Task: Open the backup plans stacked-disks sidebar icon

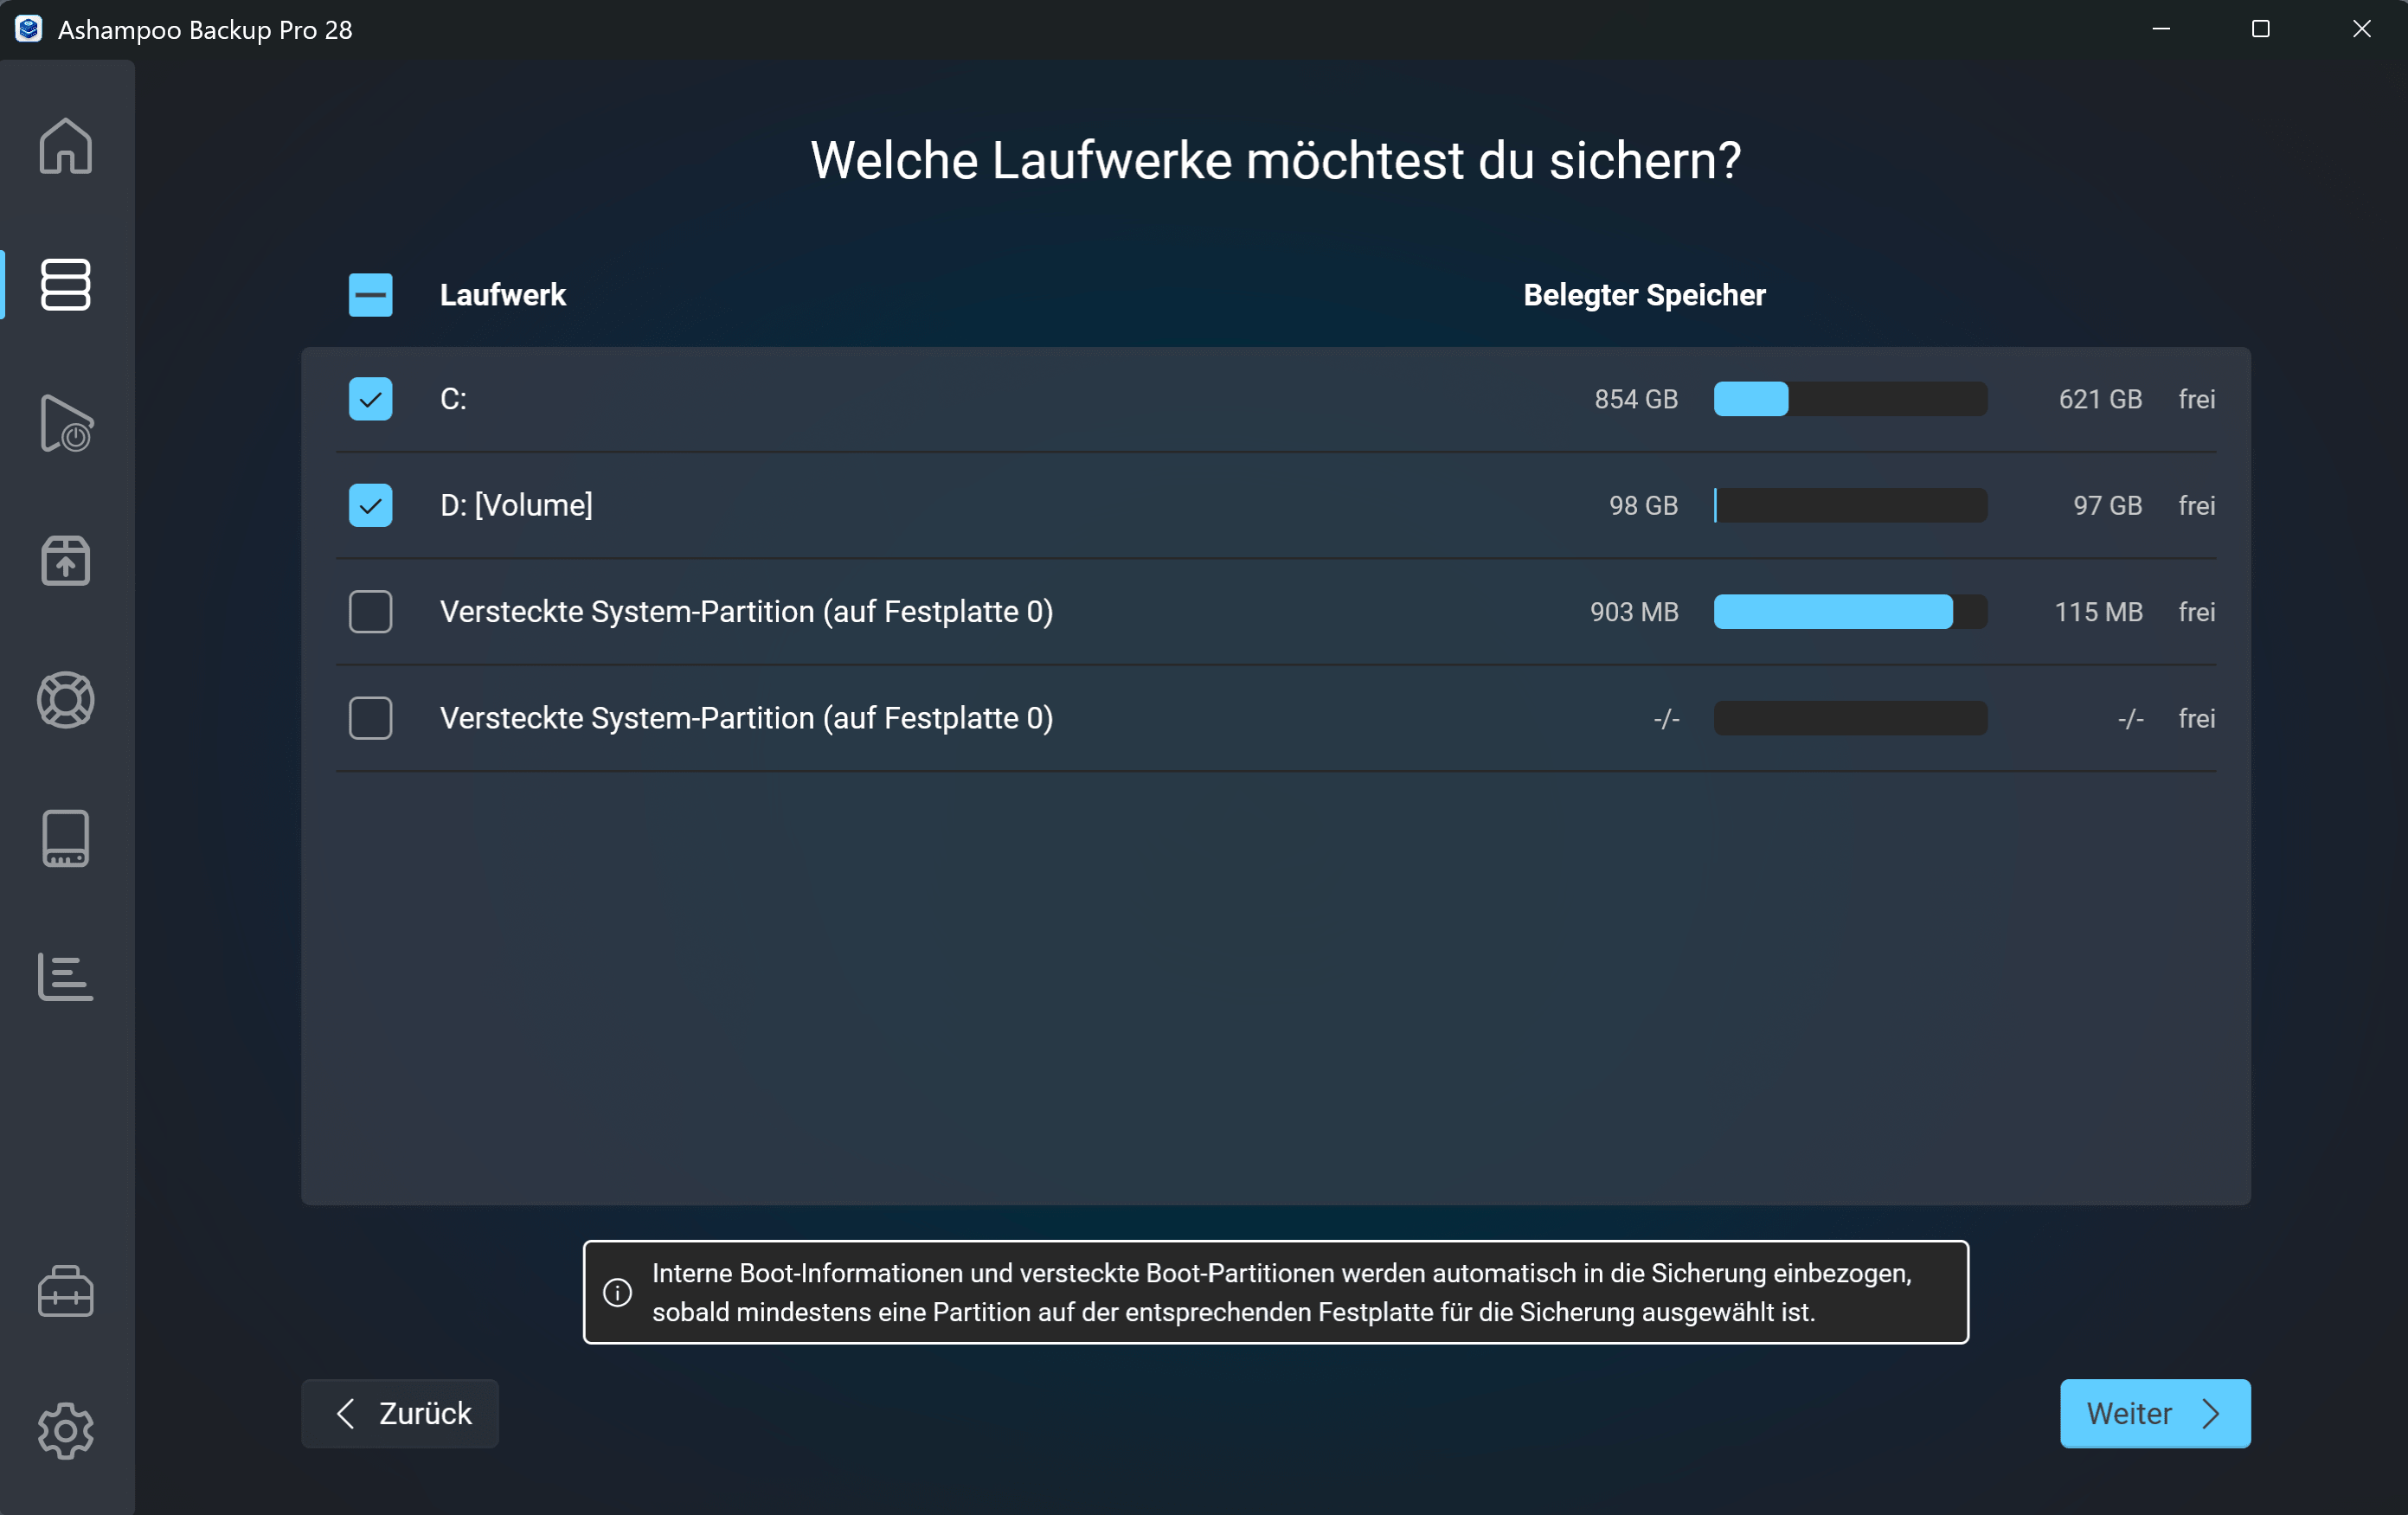Action: (x=66, y=285)
